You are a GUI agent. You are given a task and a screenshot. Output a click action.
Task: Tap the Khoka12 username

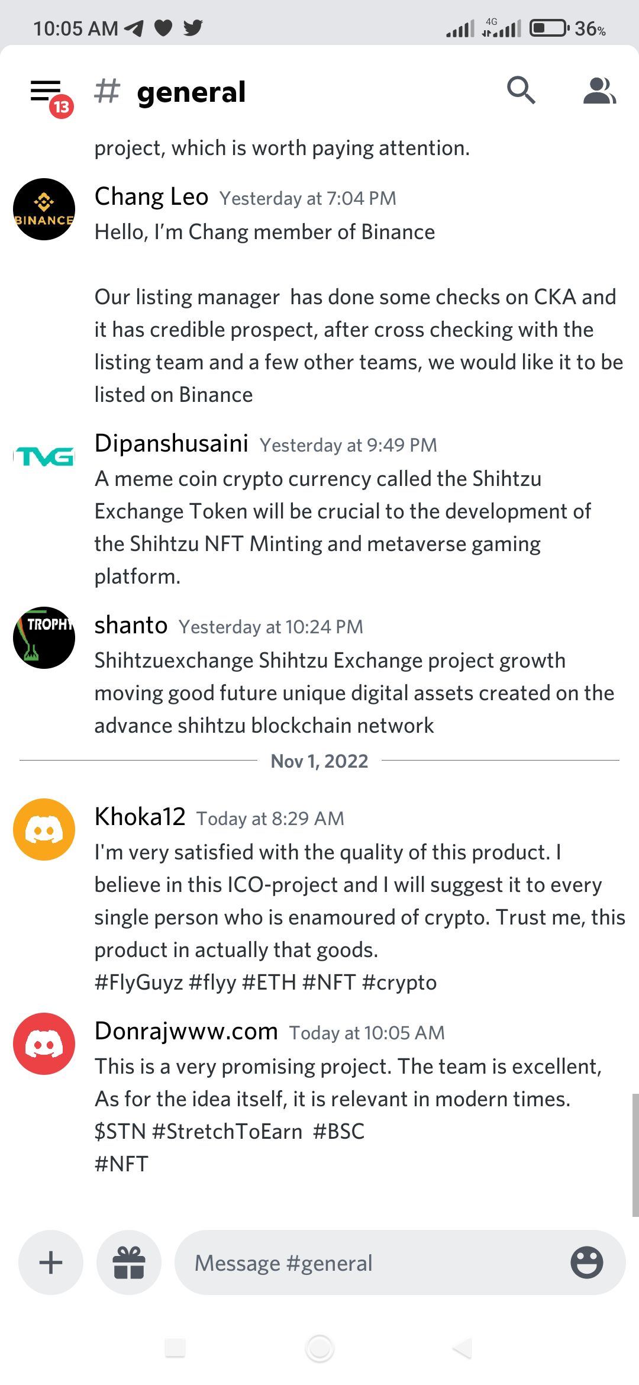[x=140, y=817]
